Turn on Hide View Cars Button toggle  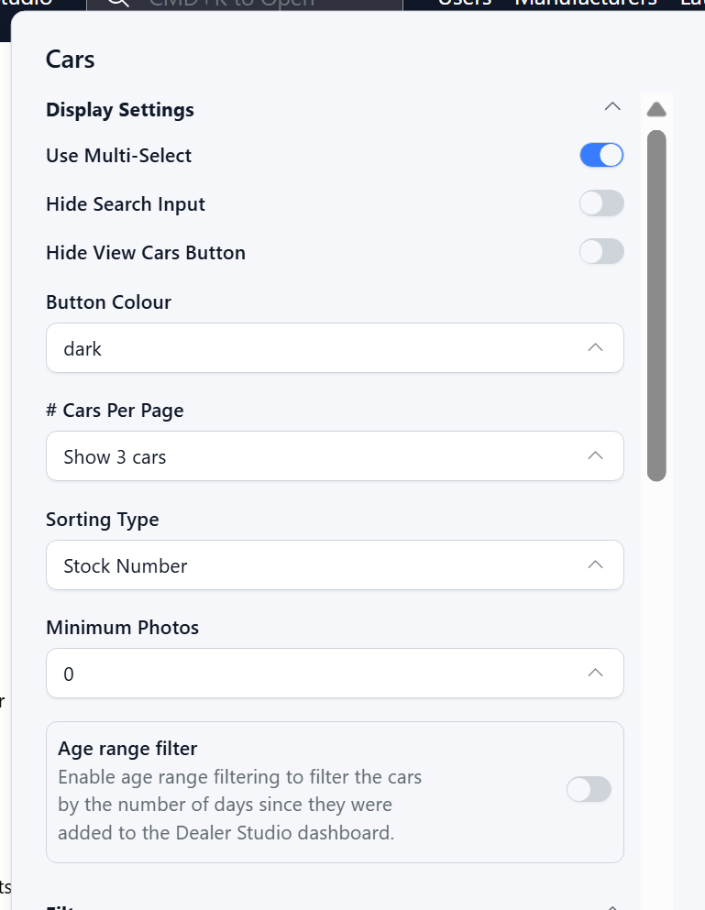click(601, 251)
